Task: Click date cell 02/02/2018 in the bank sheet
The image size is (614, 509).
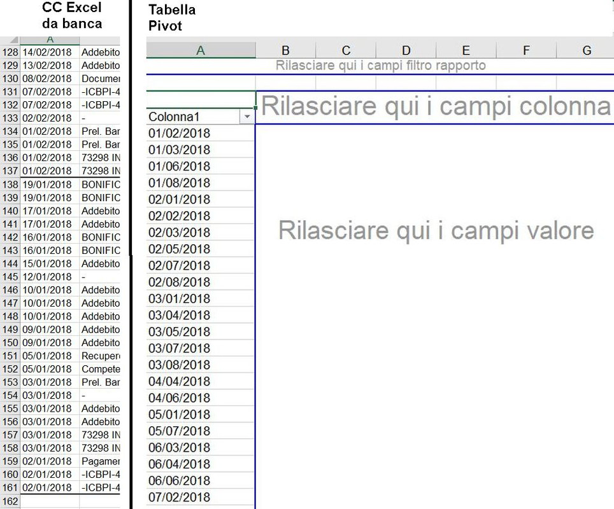Action: (x=50, y=118)
